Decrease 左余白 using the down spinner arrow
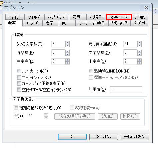Screen dimensions: 158x148 tap(67, 63)
